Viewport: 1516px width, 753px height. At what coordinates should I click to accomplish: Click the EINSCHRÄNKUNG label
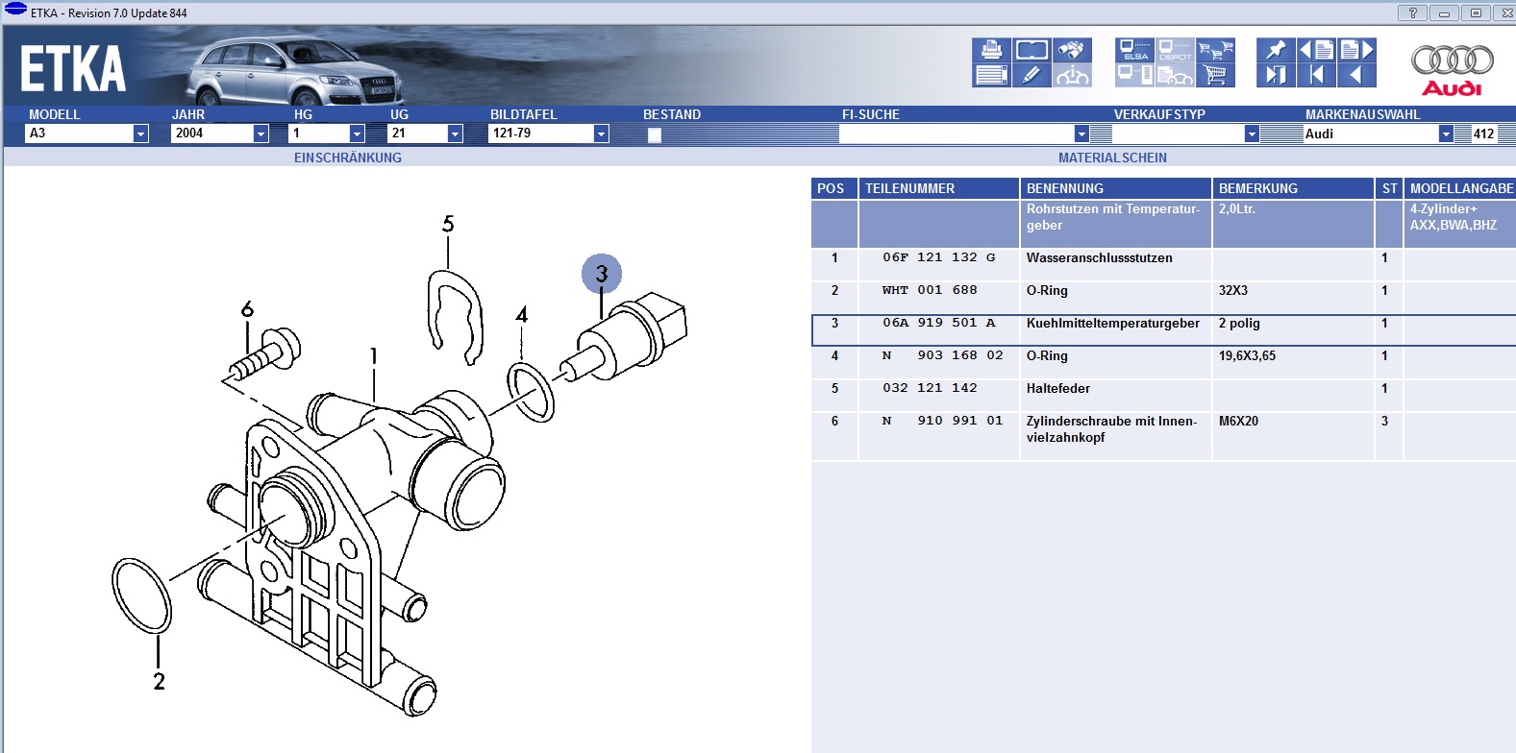(348, 158)
